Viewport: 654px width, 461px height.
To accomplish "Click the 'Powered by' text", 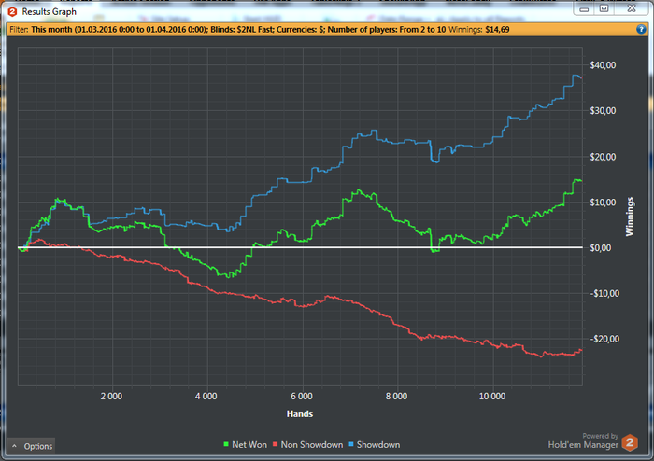I will [600, 436].
